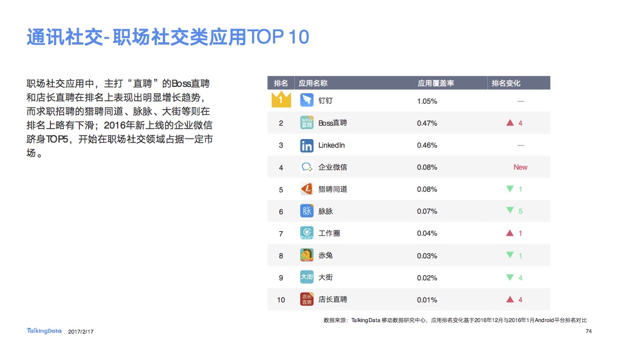
Task: Click the 赤兔 app icon
Action: [x=306, y=255]
